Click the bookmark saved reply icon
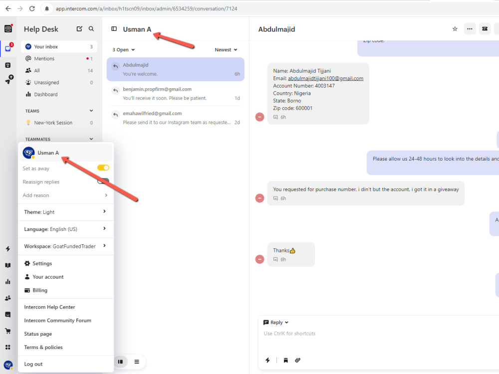The width and height of the screenshot is (499, 374). 286,361
